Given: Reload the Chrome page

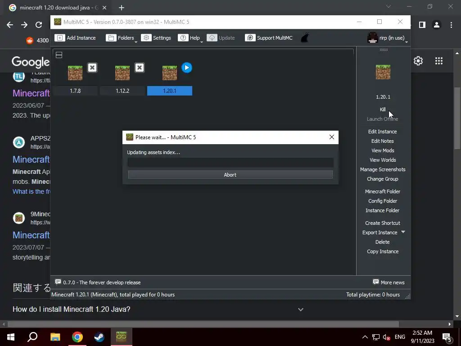Looking at the screenshot, I should click(39, 25).
